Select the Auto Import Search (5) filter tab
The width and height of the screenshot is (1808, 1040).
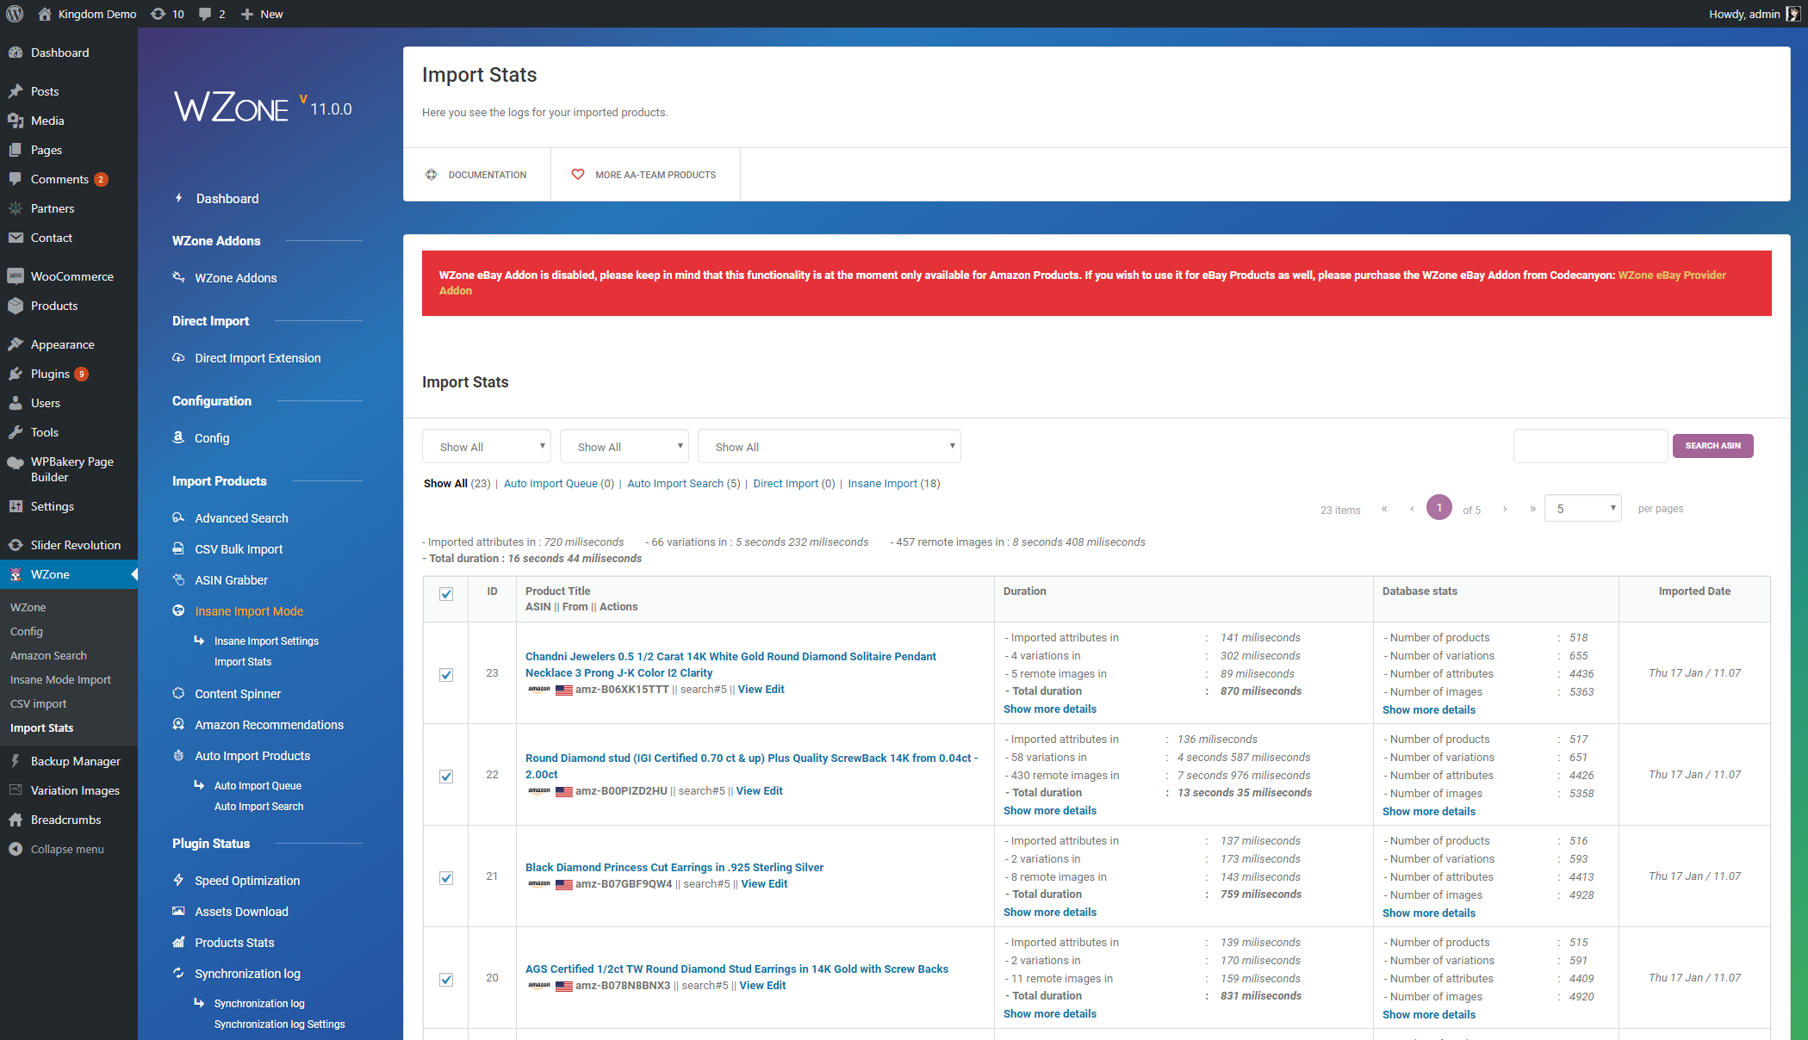click(x=684, y=484)
